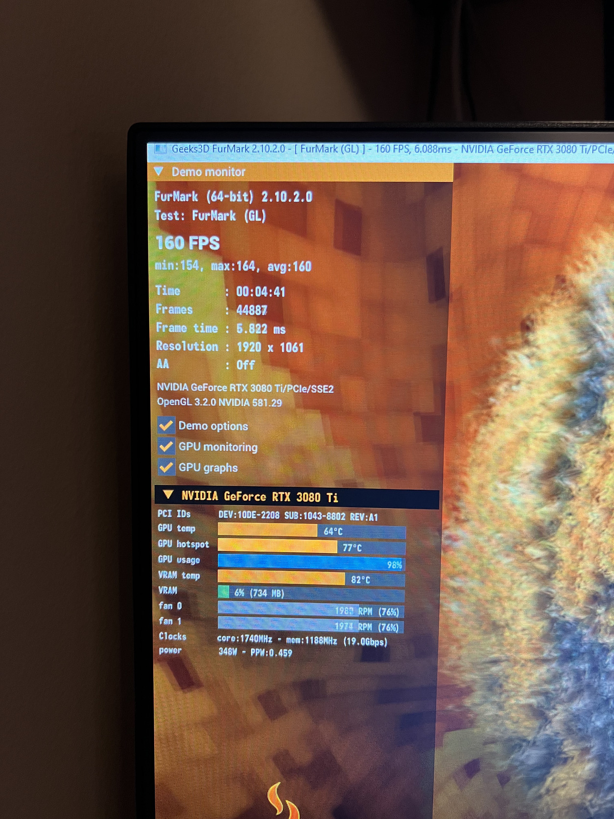Click the FurMark (64-bit) 2.10.2.0 line

[233, 197]
